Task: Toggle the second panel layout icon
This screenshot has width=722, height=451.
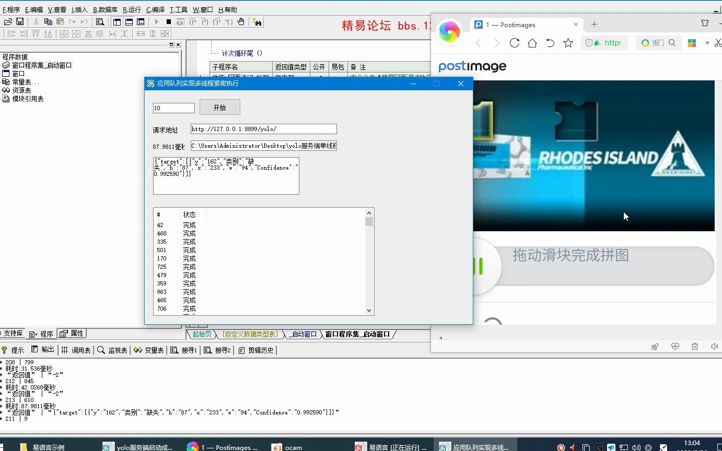Action: pos(129,21)
